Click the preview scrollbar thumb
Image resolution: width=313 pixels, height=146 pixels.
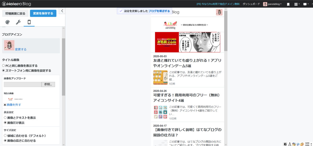coord(226,31)
